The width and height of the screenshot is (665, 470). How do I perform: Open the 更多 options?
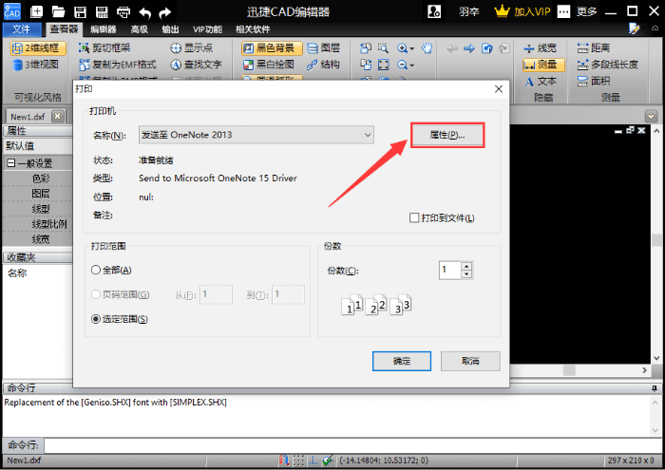coord(586,11)
